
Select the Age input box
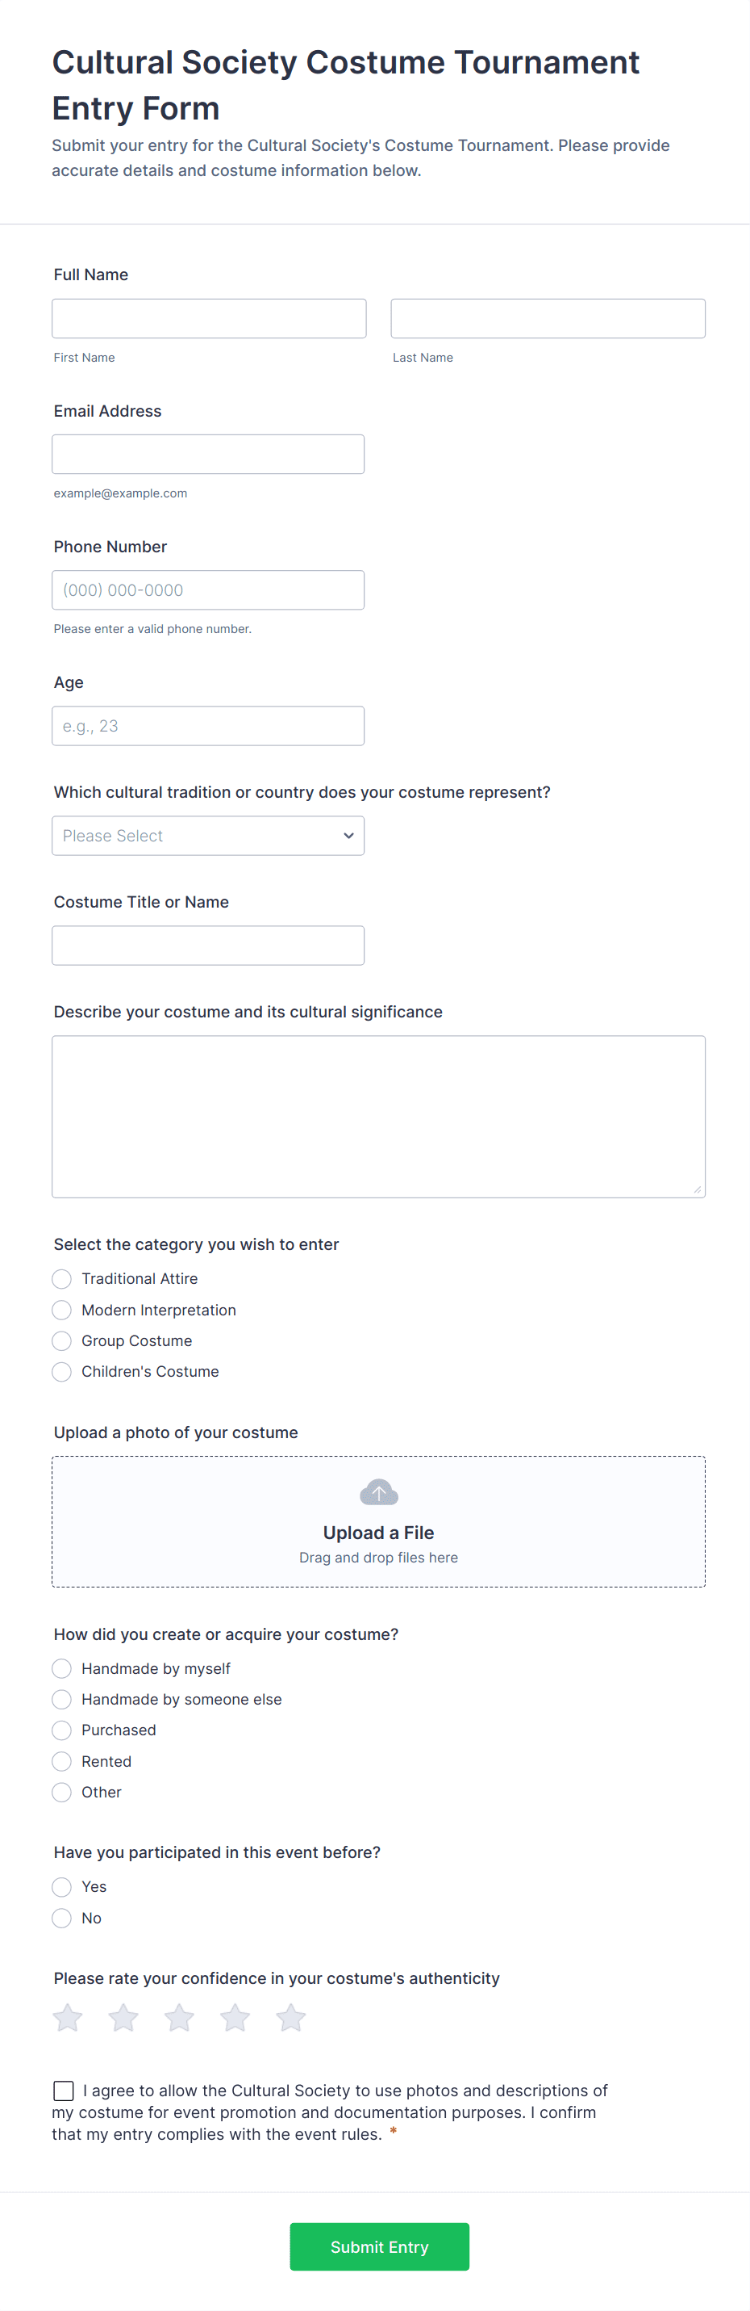(x=208, y=726)
